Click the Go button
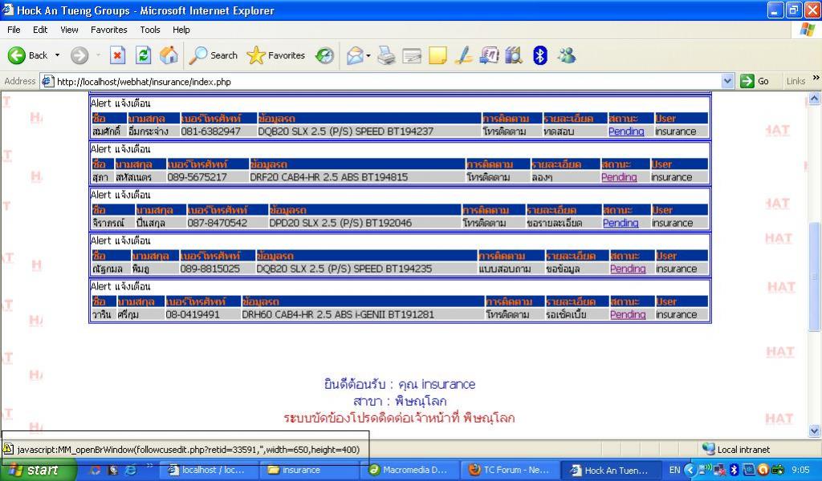 coord(755,81)
